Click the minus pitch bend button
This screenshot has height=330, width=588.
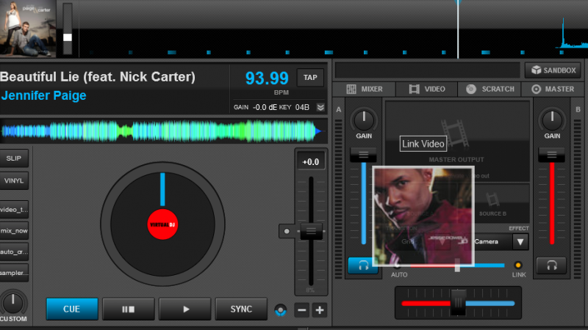coord(301,309)
